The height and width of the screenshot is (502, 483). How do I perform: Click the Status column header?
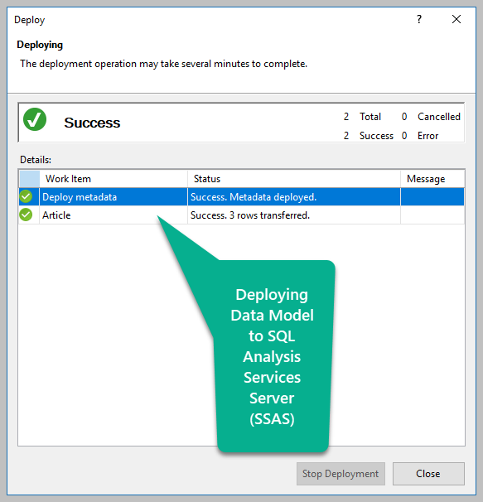point(294,179)
